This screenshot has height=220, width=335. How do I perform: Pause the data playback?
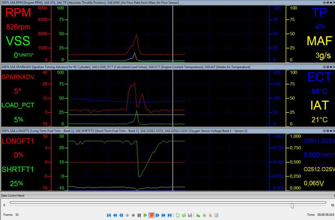point(139,215)
